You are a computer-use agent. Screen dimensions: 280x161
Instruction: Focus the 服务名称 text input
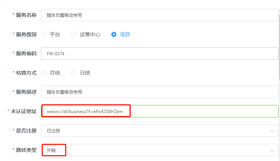pos(160,15)
